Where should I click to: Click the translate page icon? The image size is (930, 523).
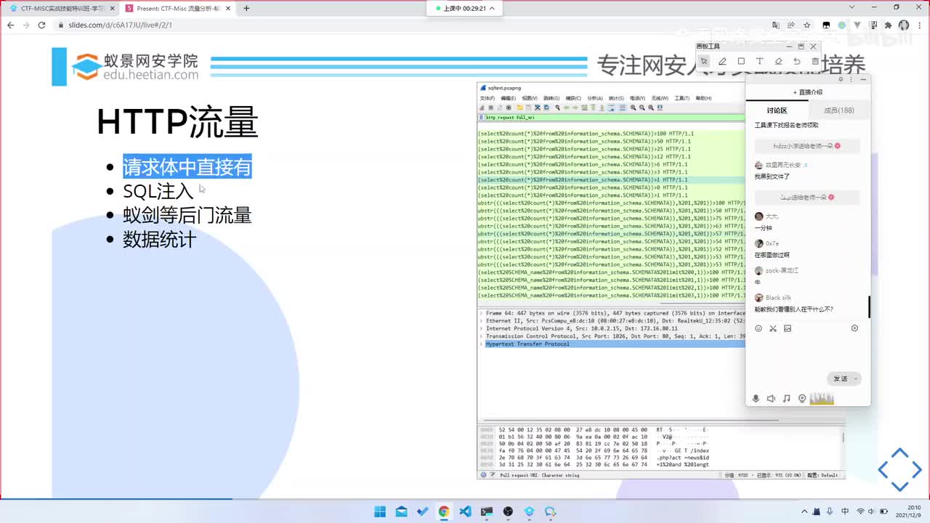pos(776,25)
